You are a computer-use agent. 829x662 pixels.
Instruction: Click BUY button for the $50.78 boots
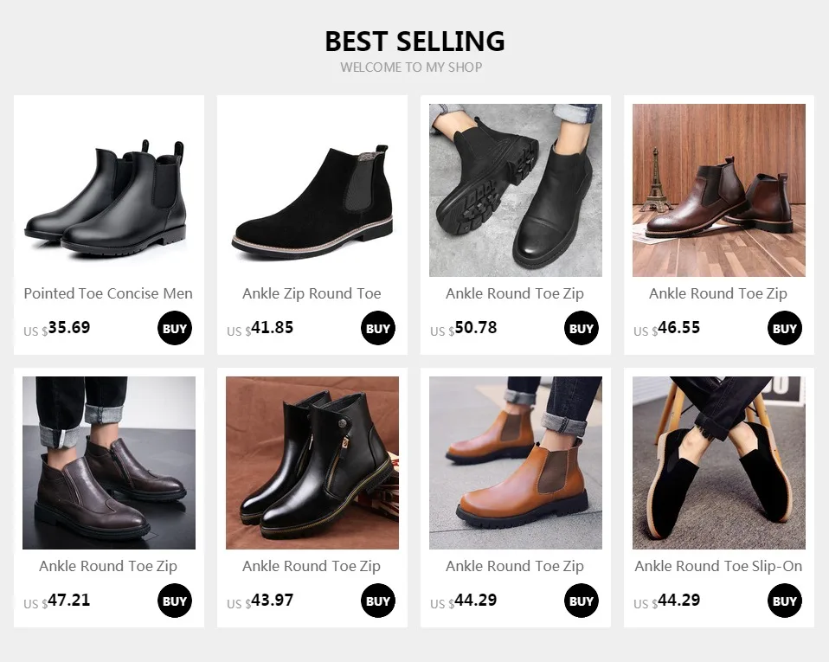pos(581,328)
